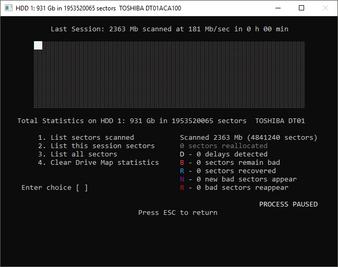Click 'Total Statistics on HDD 1' heading
This screenshot has width=338, height=267.
coord(161,121)
